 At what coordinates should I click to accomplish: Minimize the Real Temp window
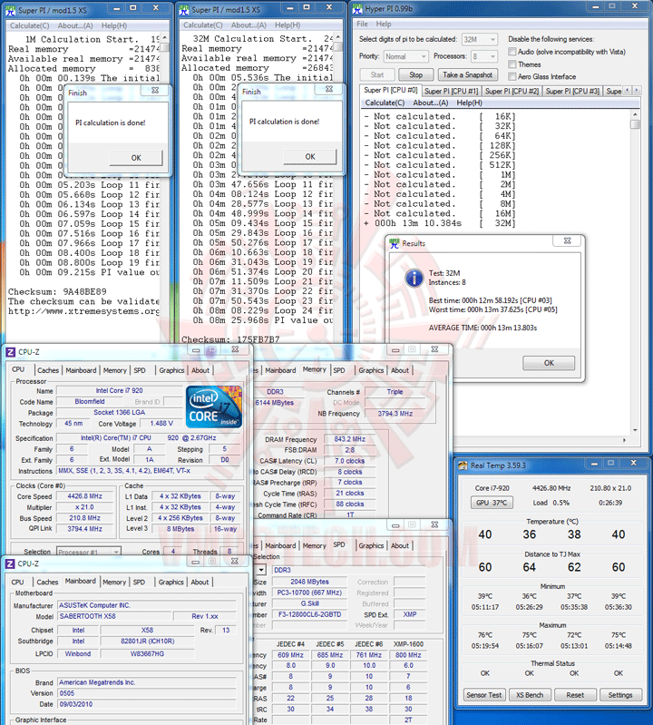tap(594, 463)
